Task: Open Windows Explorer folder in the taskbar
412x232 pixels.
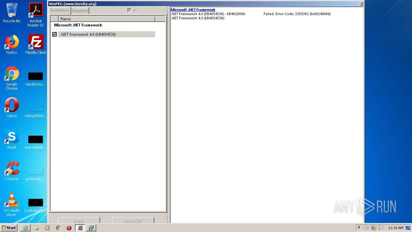Action: click(x=36, y=228)
